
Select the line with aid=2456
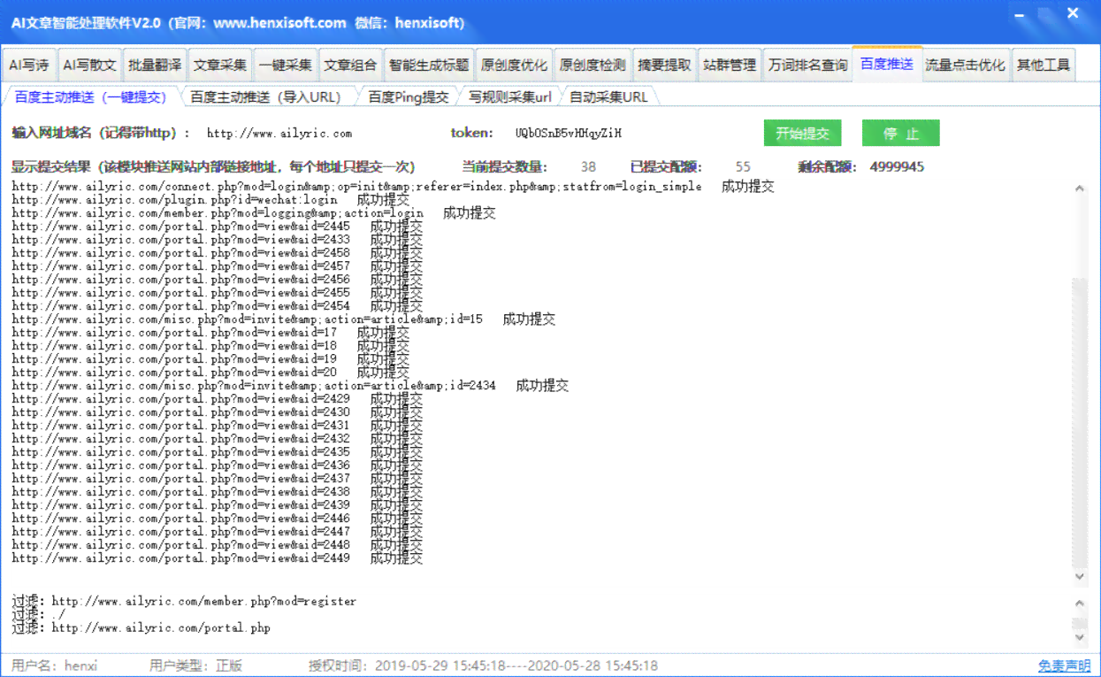click(218, 280)
